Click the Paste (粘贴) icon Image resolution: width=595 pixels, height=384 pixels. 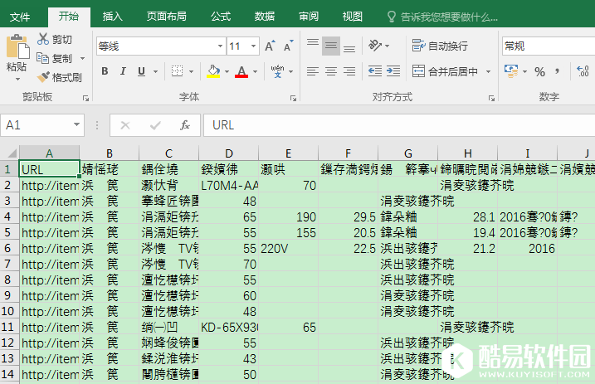coord(16,48)
